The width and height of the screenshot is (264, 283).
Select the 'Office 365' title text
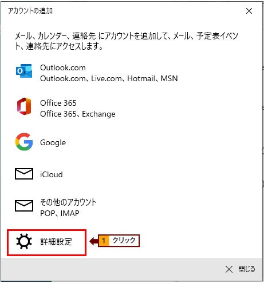(x=58, y=103)
